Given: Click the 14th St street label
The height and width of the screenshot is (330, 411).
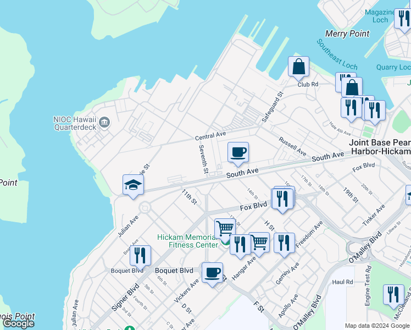Looking at the screenshot, I should tap(252, 194).
